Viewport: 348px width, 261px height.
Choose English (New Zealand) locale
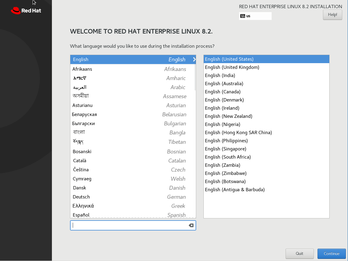(x=266, y=116)
